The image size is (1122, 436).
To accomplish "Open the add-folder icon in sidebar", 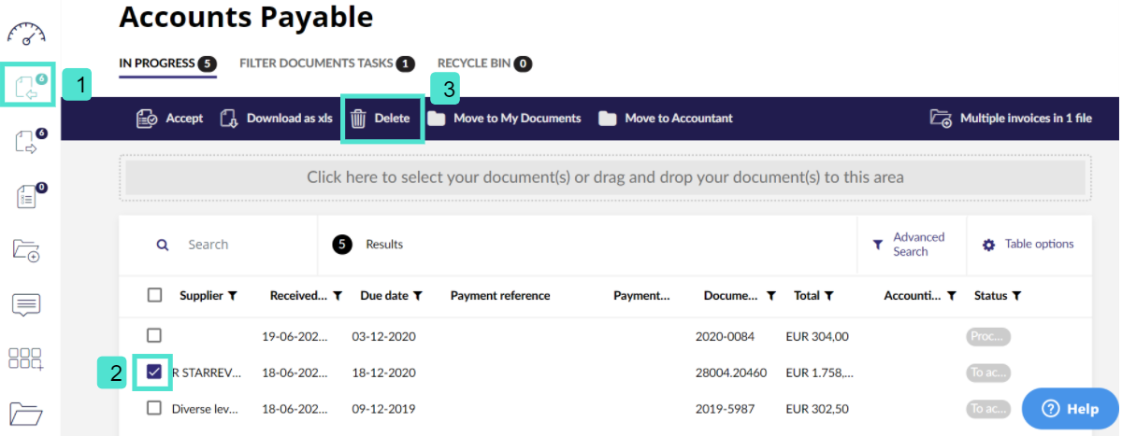I will point(26,250).
